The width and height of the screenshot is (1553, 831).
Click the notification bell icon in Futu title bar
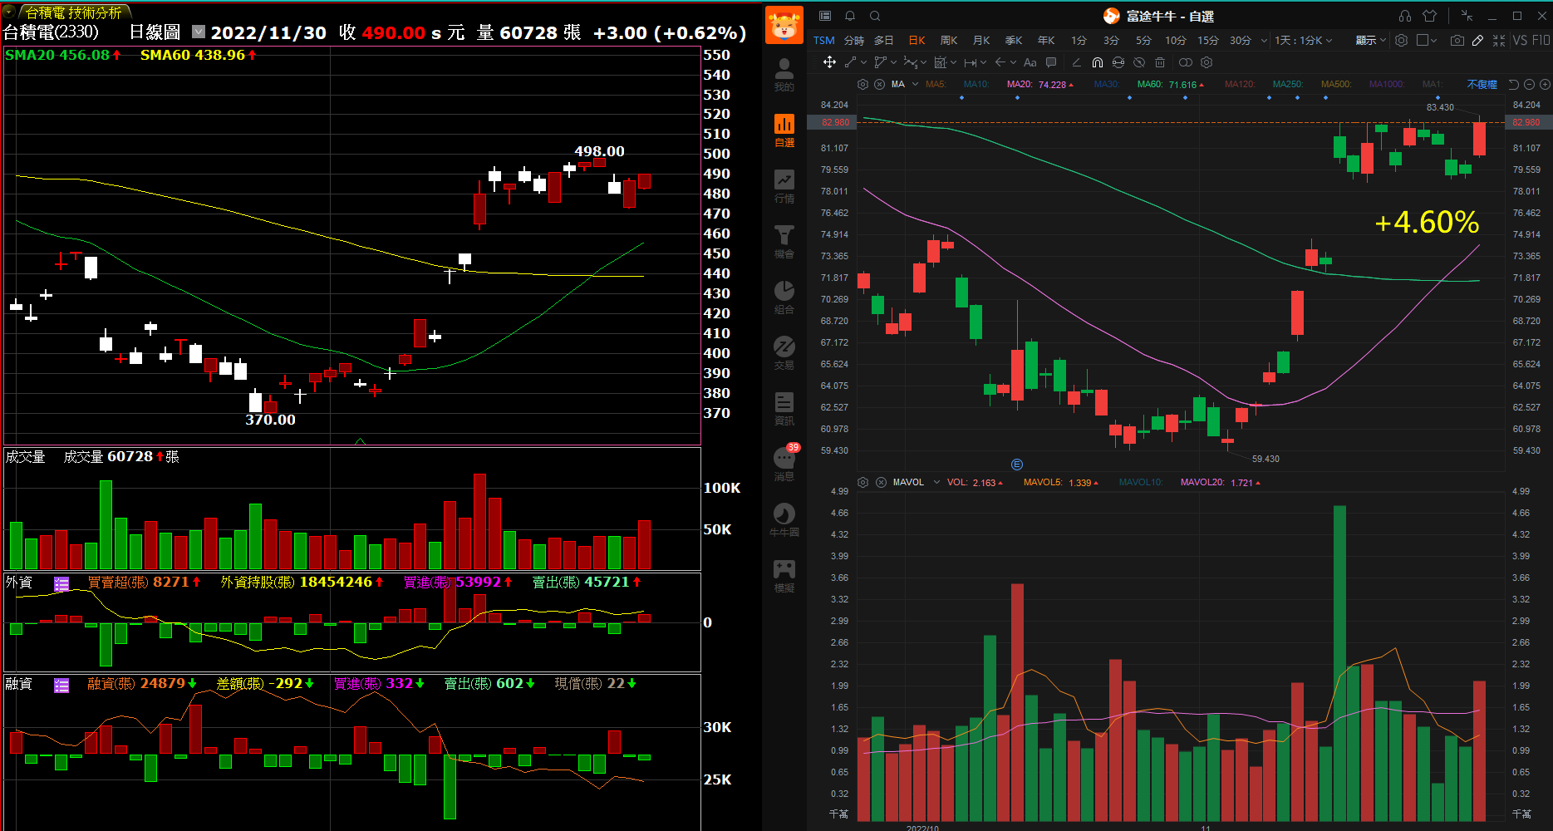point(850,16)
